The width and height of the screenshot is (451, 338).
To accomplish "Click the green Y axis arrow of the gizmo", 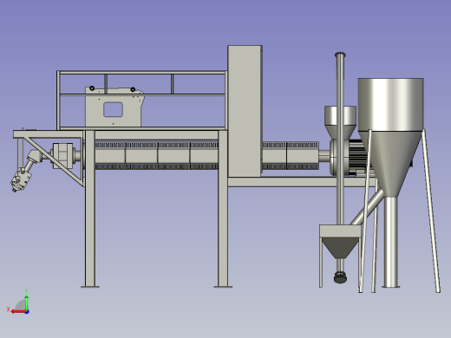I will tap(27, 303).
